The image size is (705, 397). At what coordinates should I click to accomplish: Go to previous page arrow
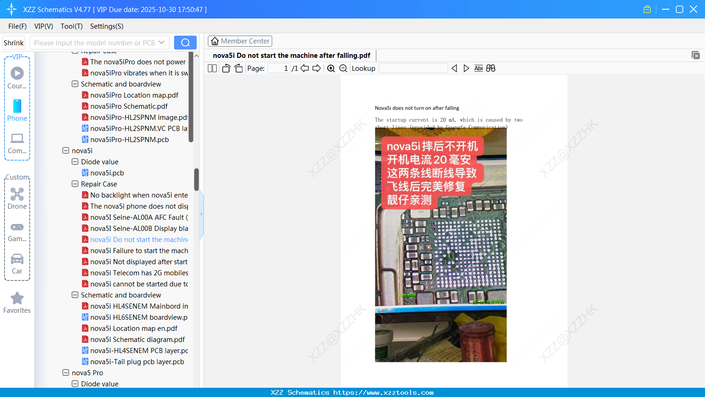tap(305, 68)
